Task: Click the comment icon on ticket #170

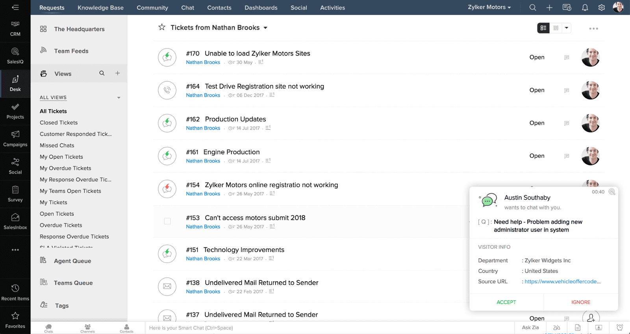Action: 567,58
